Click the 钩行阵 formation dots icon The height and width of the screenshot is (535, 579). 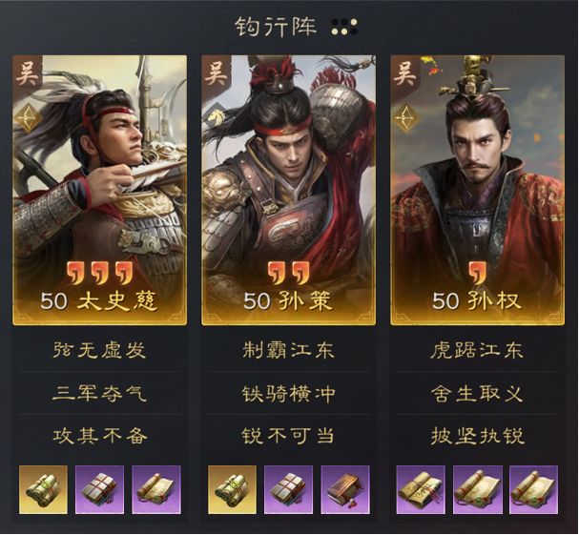click(x=344, y=27)
